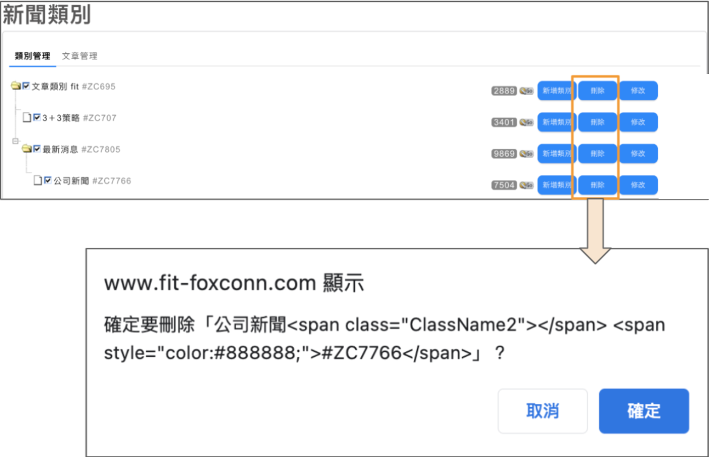Click the page icon of 3+3策略
Image resolution: width=710 pixels, height=459 pixels.
(x=27, y=118)
